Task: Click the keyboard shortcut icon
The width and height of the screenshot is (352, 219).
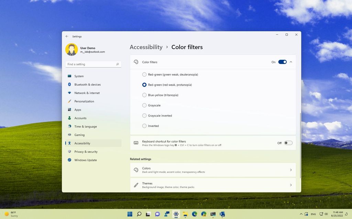Action: tap(136, 142)
